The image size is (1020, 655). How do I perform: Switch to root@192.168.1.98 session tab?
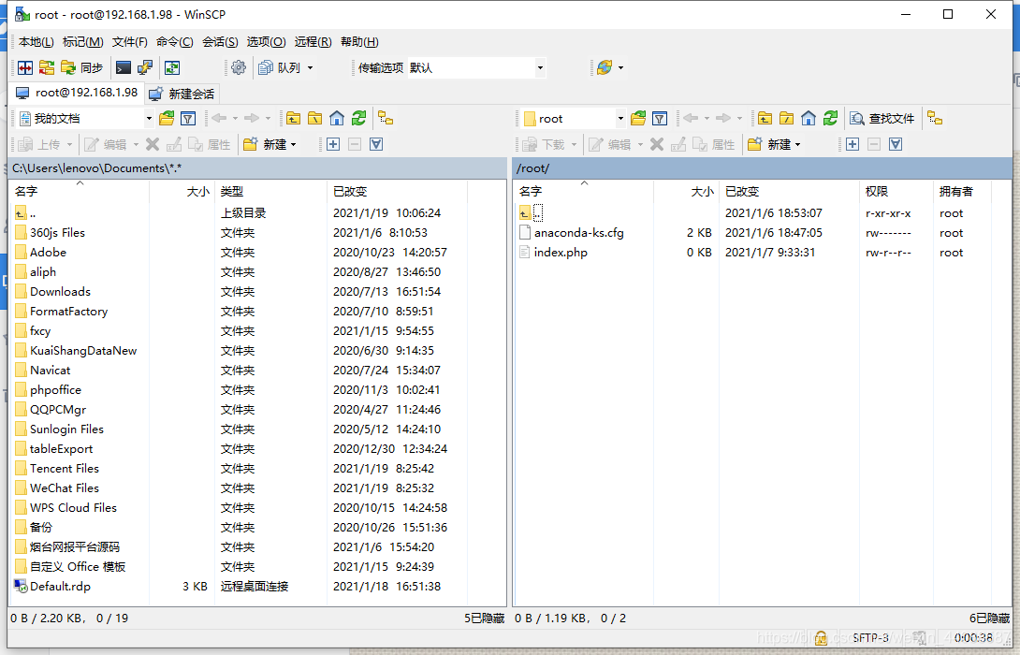click(77, 93)
